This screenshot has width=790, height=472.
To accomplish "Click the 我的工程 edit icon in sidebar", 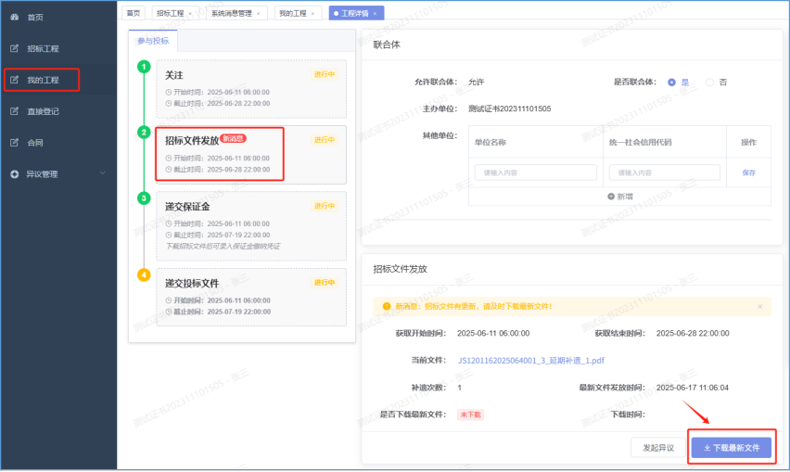I will coord(15,80).
